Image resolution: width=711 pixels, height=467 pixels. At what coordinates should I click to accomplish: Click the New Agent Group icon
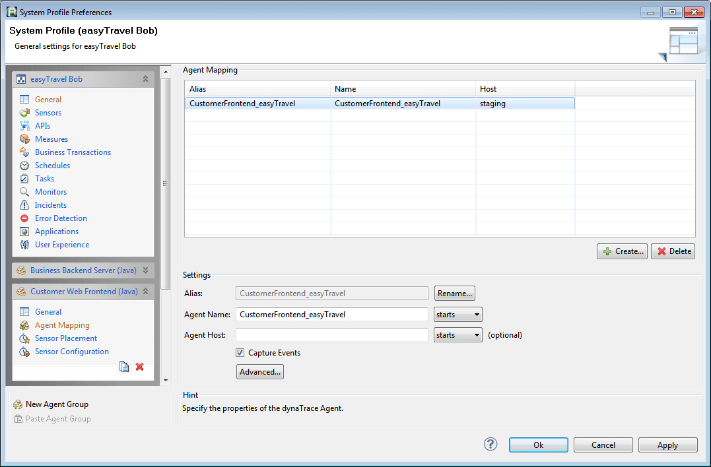(18, 404)
